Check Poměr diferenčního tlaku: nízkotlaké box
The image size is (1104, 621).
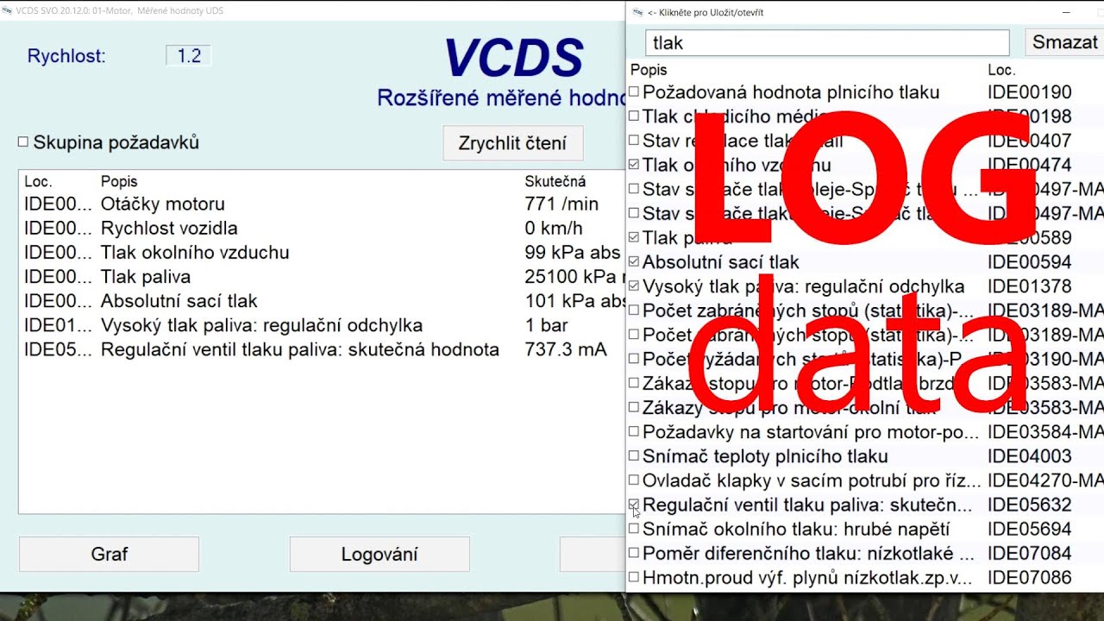pyautogui.click(x=635, y=552)
